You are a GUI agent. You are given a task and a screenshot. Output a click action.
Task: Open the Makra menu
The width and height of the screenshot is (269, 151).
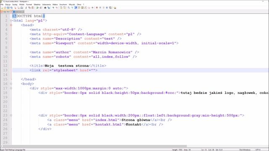(55, 5)
